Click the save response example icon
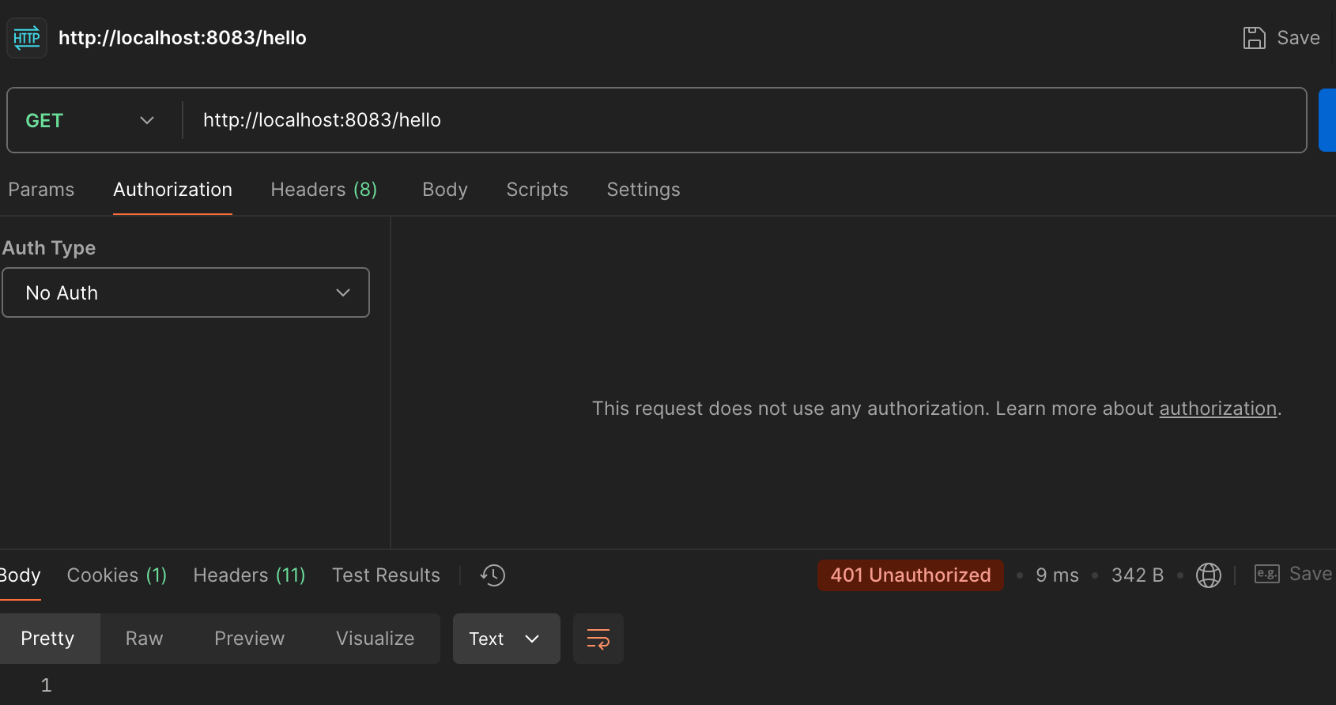The width and height of the screenshot is (1336, 705). [1266, 575]
